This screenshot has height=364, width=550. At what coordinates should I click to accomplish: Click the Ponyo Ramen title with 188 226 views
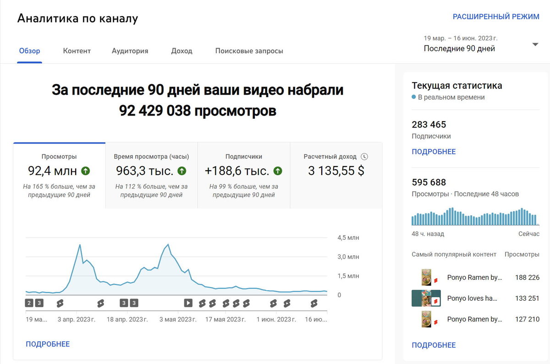[x=474, y=277]
